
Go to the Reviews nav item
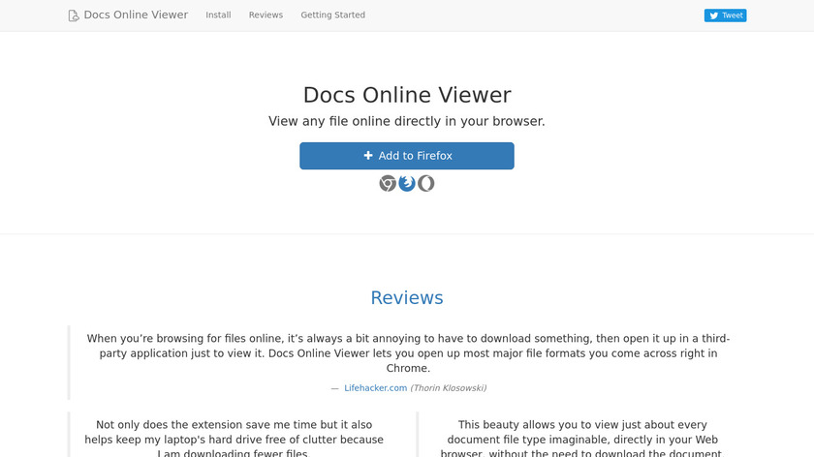[266, 15]
